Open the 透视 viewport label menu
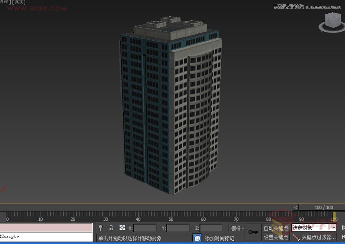 5,2
